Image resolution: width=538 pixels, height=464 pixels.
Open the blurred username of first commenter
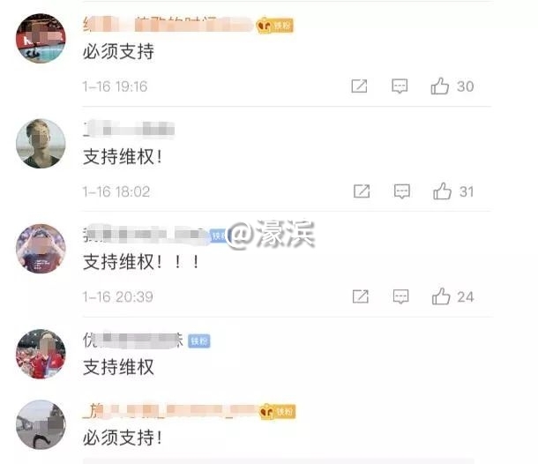[x=168, y=25]
